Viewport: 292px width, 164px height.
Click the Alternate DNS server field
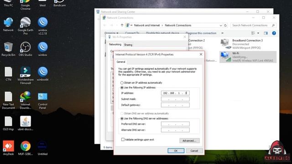pos(175,130)
